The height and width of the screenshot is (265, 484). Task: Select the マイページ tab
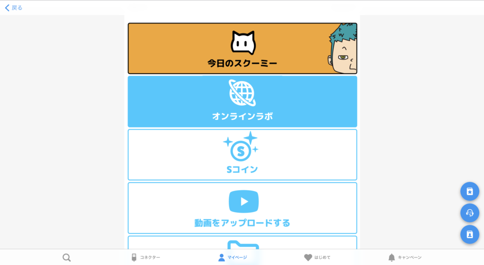(x=233, y=257)
